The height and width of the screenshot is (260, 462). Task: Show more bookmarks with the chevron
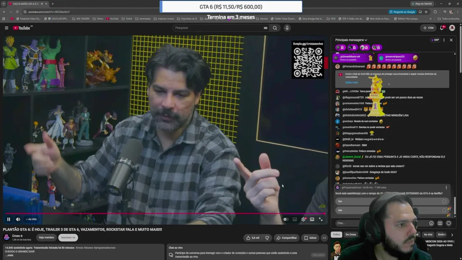[x=431, y=19]
